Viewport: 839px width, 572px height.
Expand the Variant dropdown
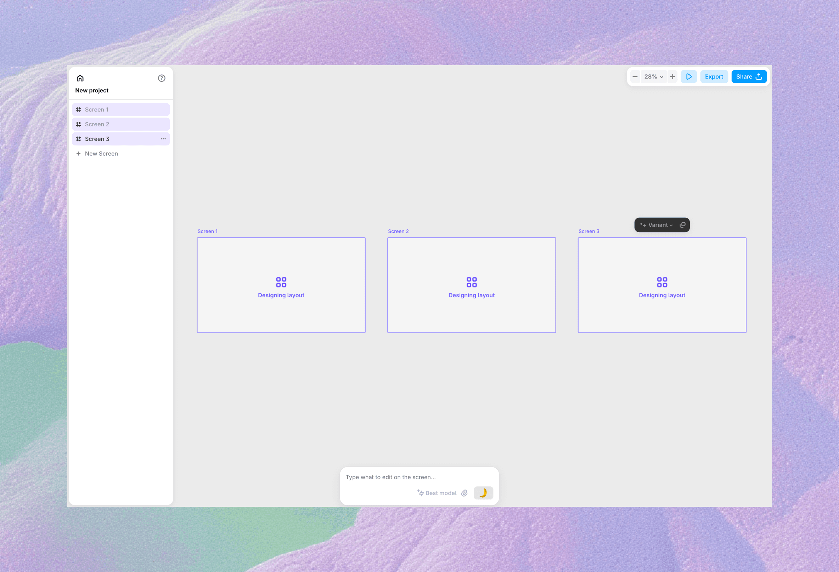(657, 225)
